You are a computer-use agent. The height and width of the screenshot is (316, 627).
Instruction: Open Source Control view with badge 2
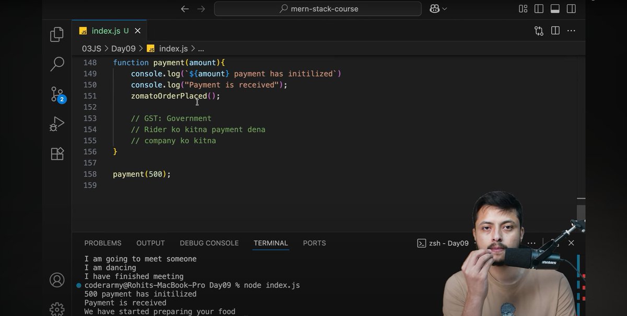coord(57,94)
